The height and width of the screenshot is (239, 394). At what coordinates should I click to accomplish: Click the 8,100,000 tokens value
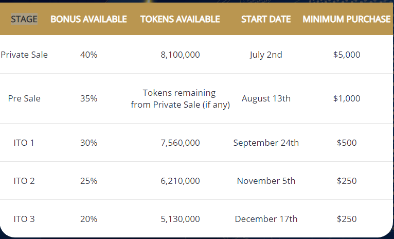(180, 55)
